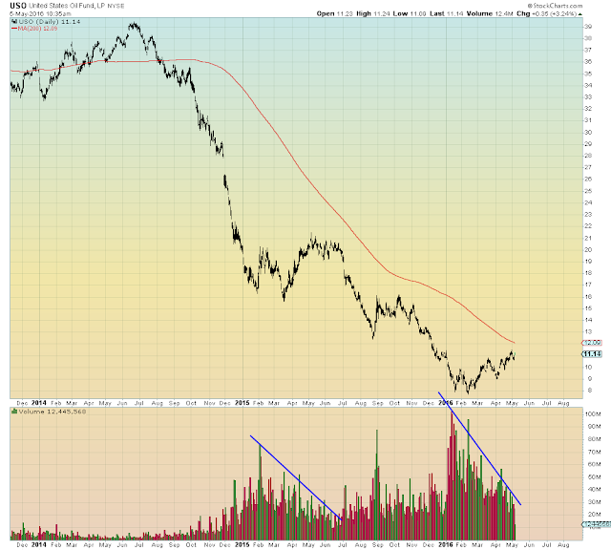This screenshot has width=611, height=550.
Task: Click the 40M label on the volume axis
Action: [594, 490]
